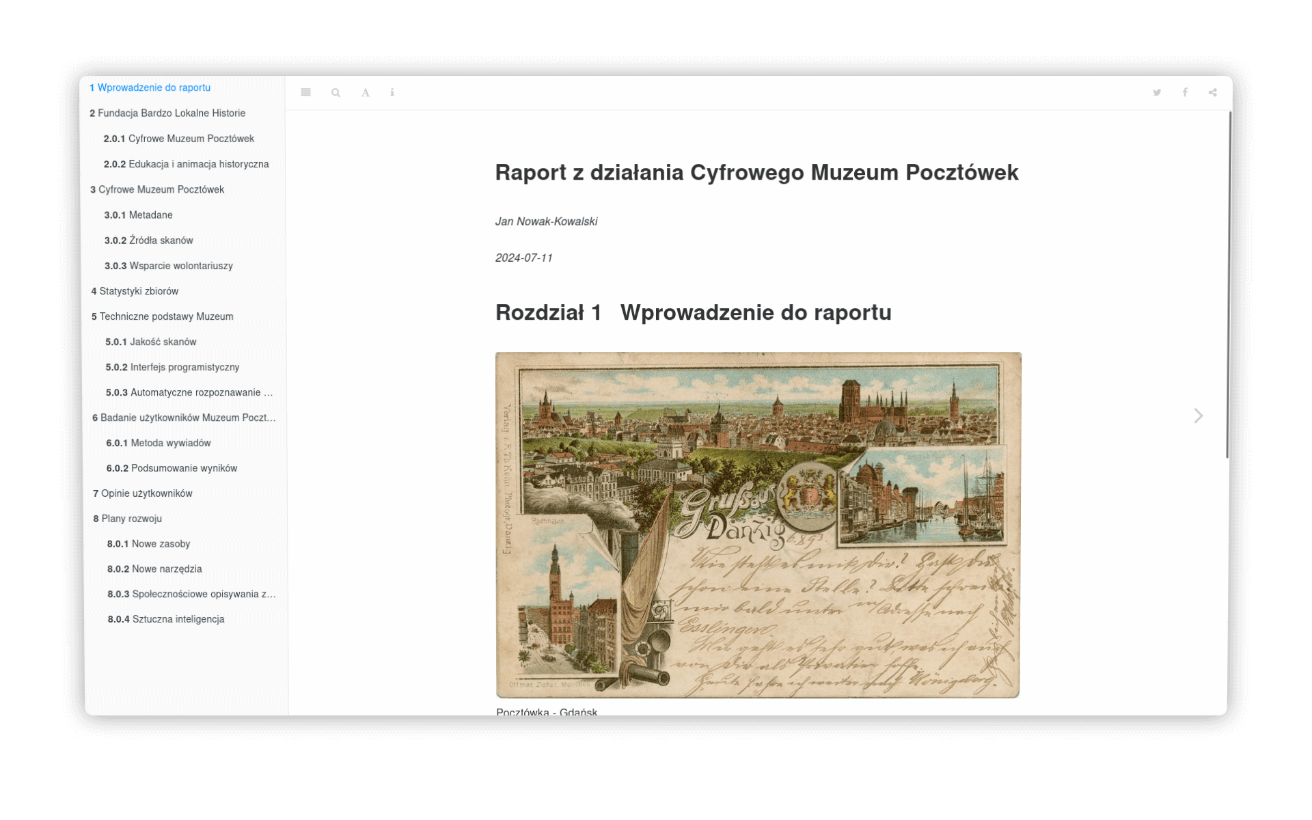1312x820 pixels.
Task: Show book information via the i icon
Action: [392, 92]
